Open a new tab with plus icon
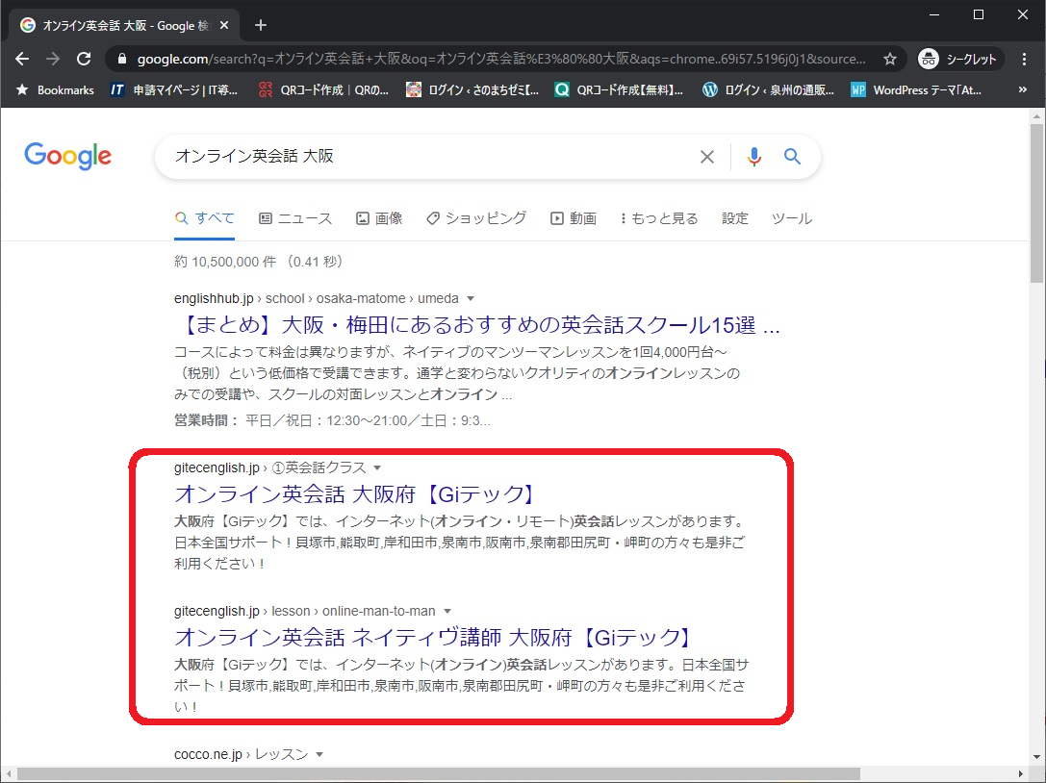Screen dimensions: 1046x783 tap(261, 25)
